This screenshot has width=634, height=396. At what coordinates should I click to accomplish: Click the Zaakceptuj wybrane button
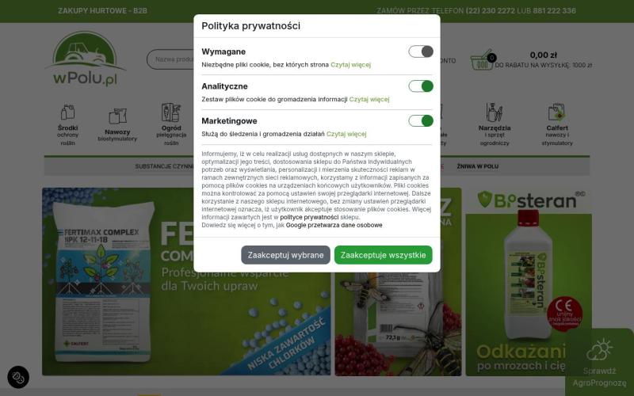[285, 255]
